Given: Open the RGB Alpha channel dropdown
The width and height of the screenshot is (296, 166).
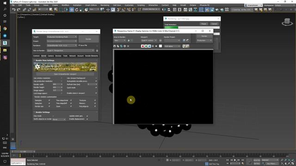Looking at the screenshot, I should point(173,46).
